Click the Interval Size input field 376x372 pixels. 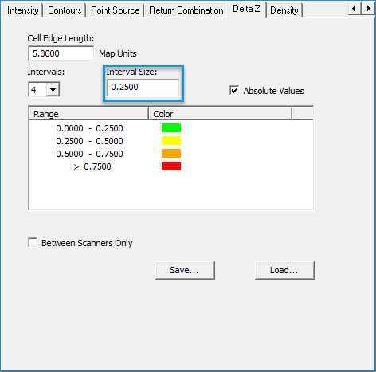(143, 88)
